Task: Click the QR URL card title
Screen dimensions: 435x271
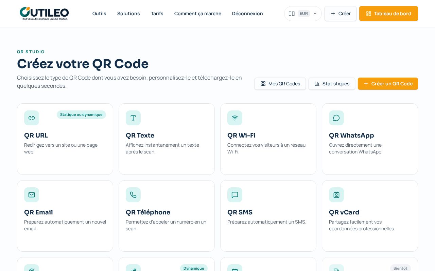Action: coord(36,135)
